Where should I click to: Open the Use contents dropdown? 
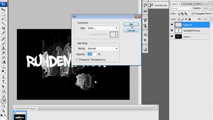pyautogui.click(x=102, y=28)
